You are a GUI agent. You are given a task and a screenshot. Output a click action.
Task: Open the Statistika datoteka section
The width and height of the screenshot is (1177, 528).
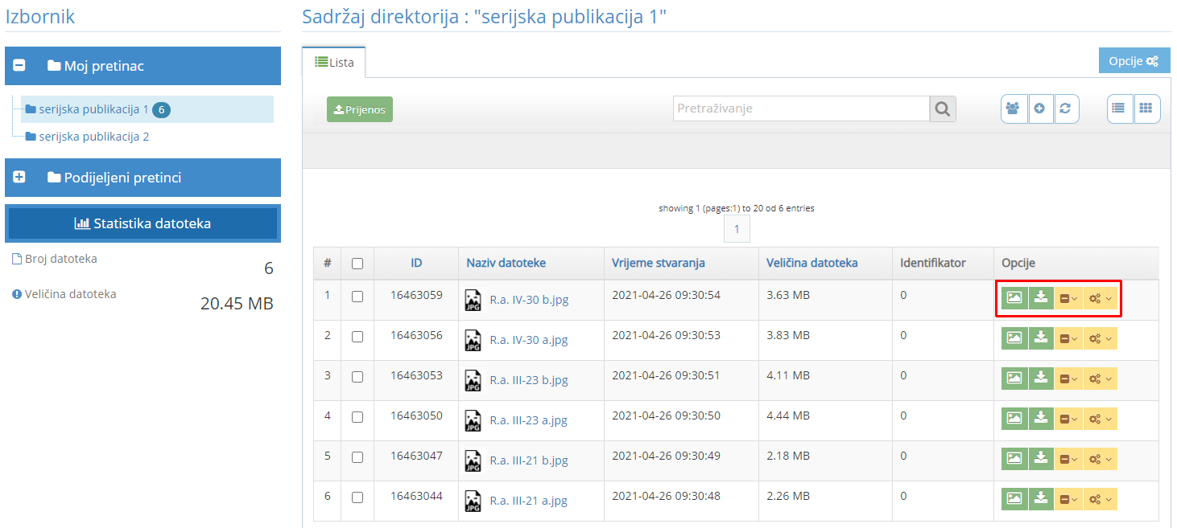click(x=142, y=223)
